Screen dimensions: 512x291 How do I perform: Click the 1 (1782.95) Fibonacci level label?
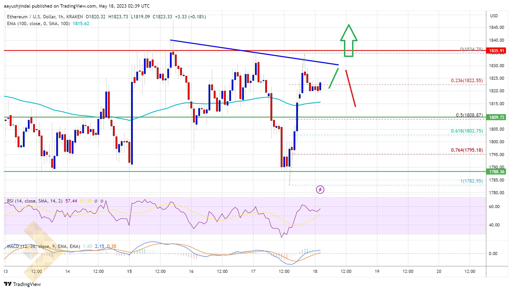tap(471, 181)
